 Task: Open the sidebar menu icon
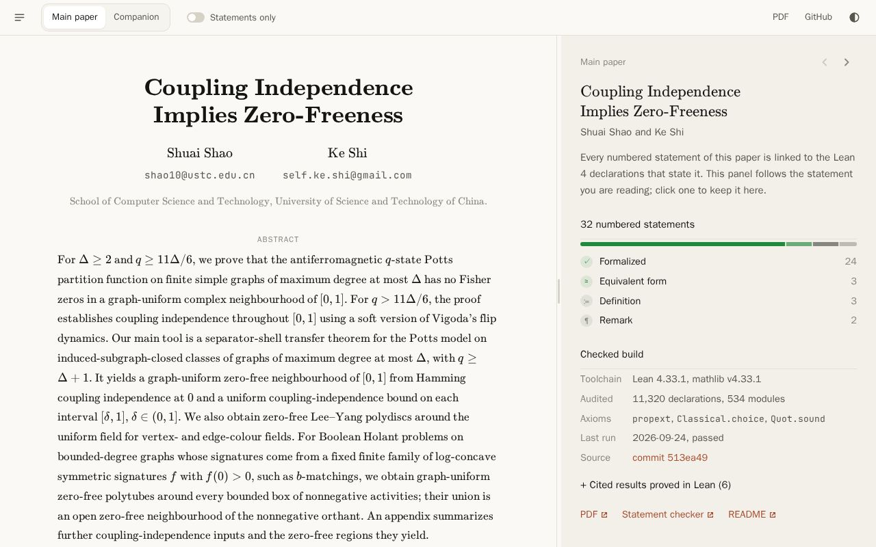(19, 17)
